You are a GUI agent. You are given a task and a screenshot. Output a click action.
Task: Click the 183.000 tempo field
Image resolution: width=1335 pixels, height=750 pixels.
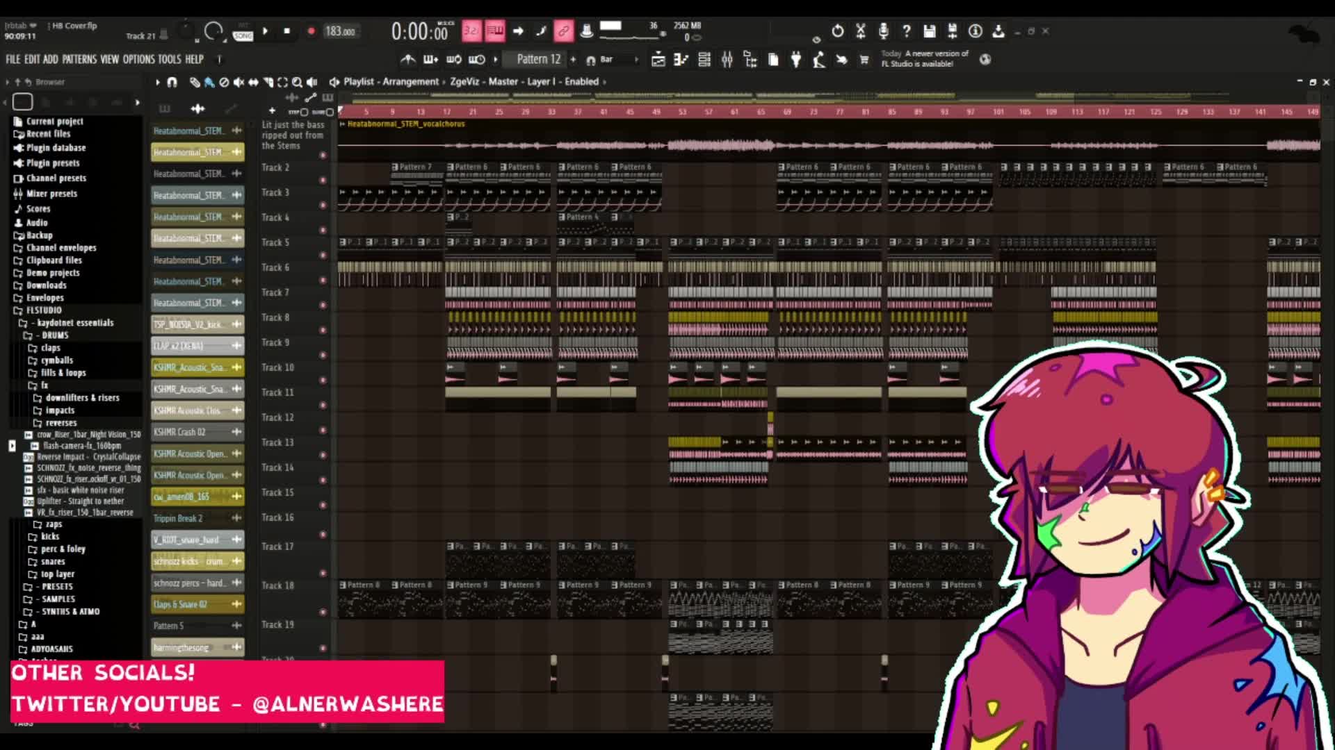pos(340,31)
